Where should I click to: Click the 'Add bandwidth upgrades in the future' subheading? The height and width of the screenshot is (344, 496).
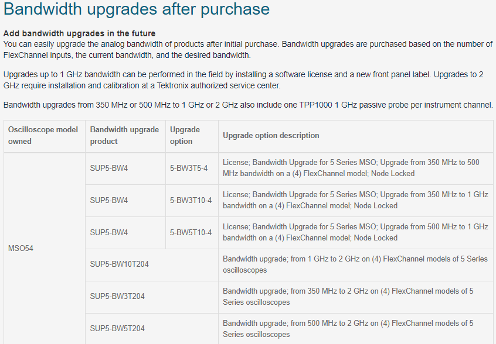[x=79, y=33]
